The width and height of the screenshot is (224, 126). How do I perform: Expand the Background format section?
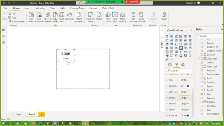coord(167,86)
